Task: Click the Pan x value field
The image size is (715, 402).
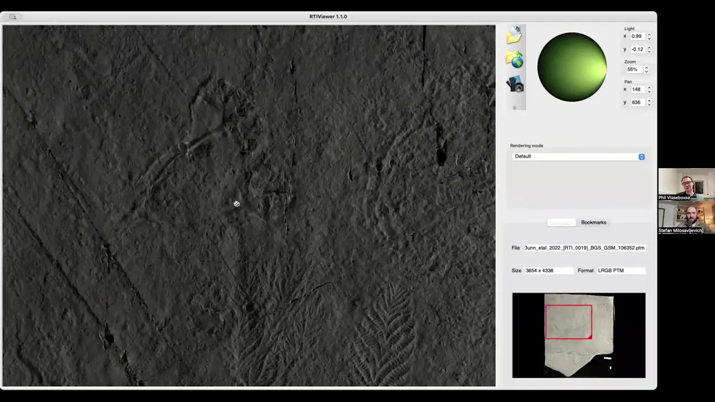Action: (637, 89)
